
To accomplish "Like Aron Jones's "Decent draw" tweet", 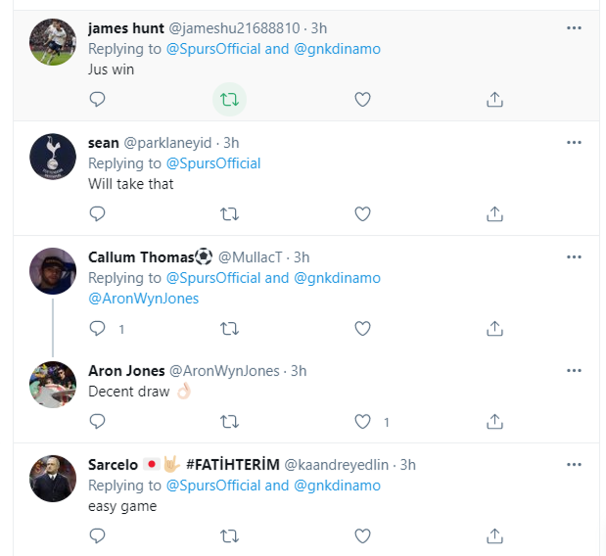I will [x=362, y=422].
